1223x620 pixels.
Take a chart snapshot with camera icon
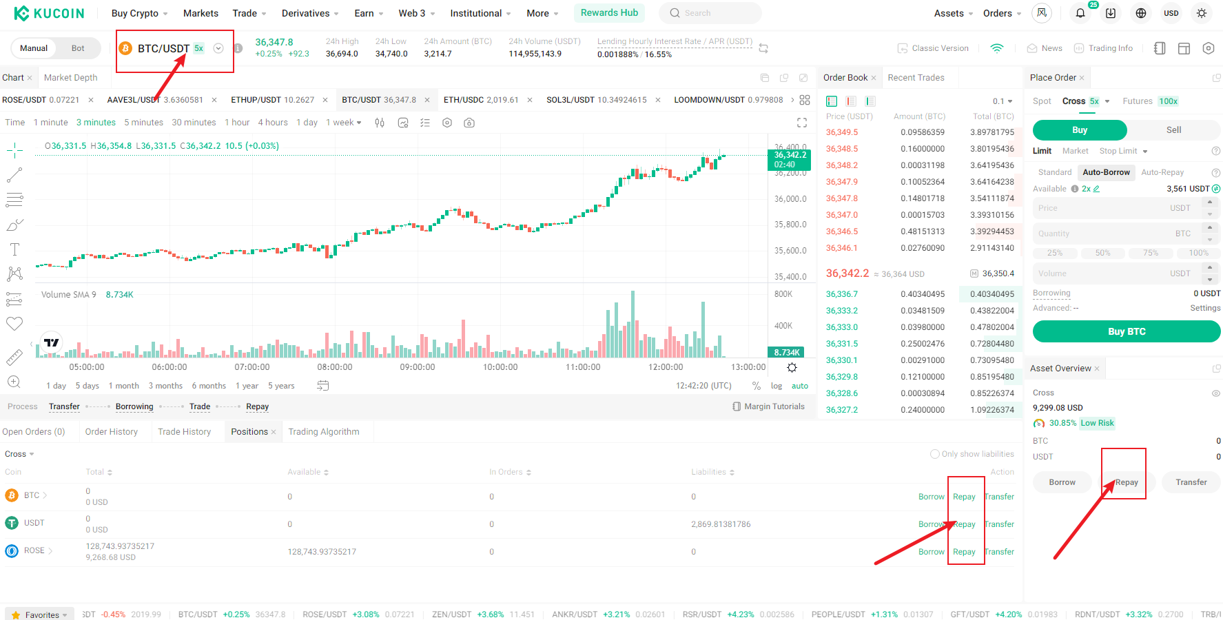(469, 123)
